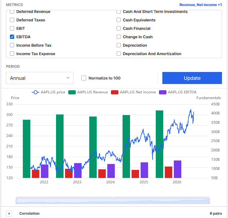
Task: Grab the left handle of range navigator
Action: (x=16, y=201)
